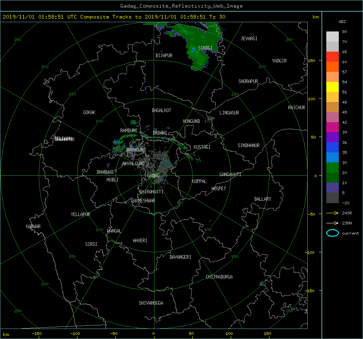Click the DHARWAD city label
The image size is (363, 339).
[105, 172]
